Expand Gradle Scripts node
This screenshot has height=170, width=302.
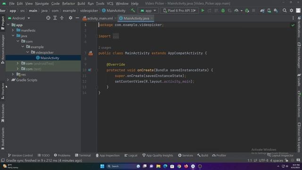click(8, 80)
